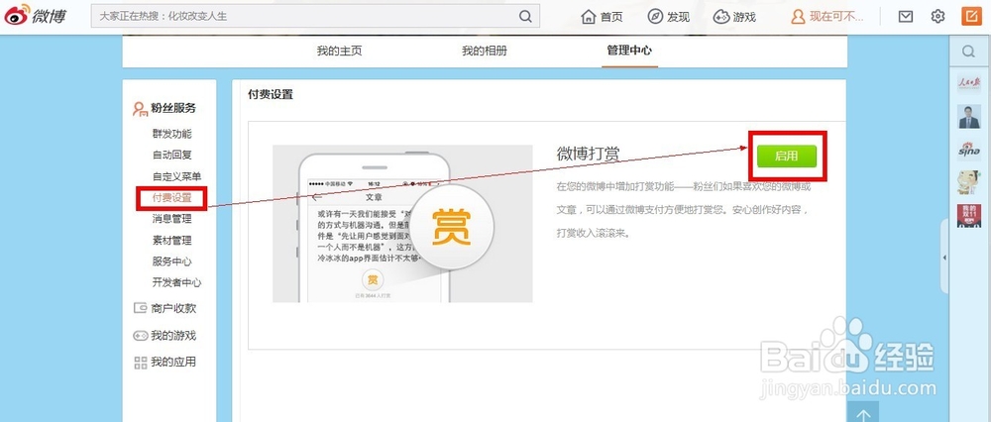Click the green 启用 button

point(786,157)
